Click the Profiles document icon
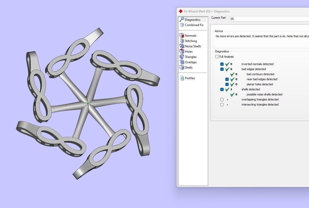309x208 pixels. 182,78
